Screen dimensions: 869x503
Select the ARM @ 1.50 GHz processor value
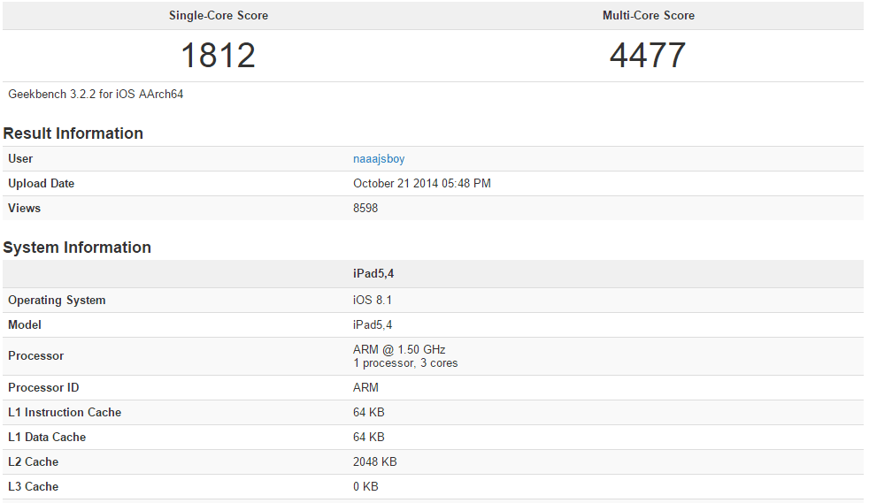click(x=399, y=350)
